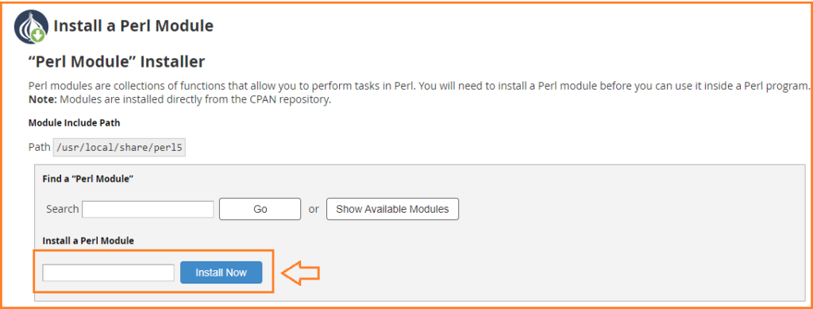Click the "Perl Module" Installer heading
This screenshot has height=309, width=813.
click(117, 62)
